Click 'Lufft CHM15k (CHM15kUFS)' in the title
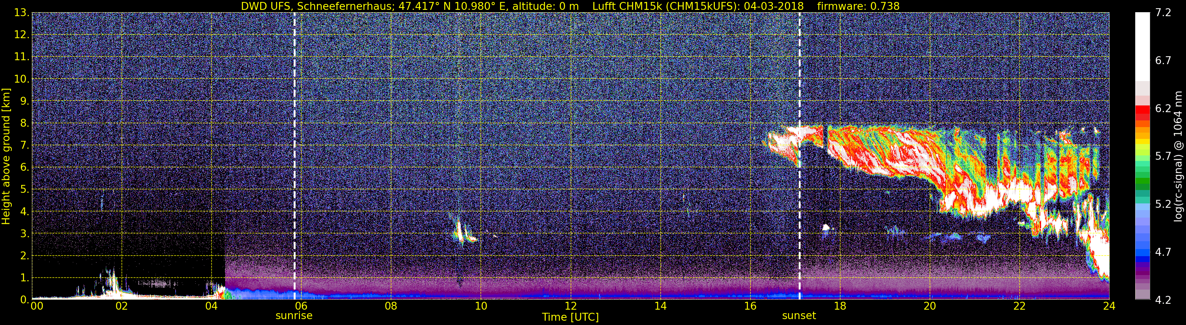1186x325 pixels. (665, 6)
